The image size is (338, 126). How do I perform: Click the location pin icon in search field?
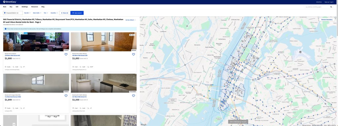(x=5, y=13)
